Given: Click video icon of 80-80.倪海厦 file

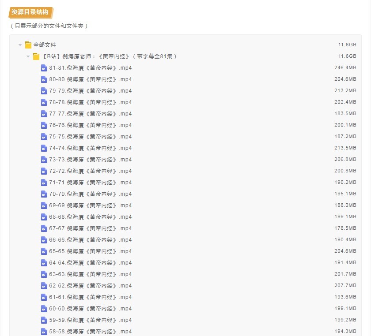Looking at the screenshot, I should (44, 79).
